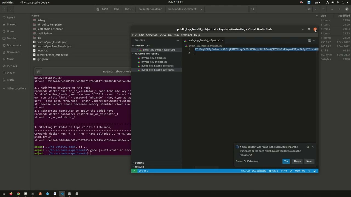The height and width of the screenshot is (197, 351).
Task: Open TeamViewer tray icon in top bar
Action: [309, 2]
